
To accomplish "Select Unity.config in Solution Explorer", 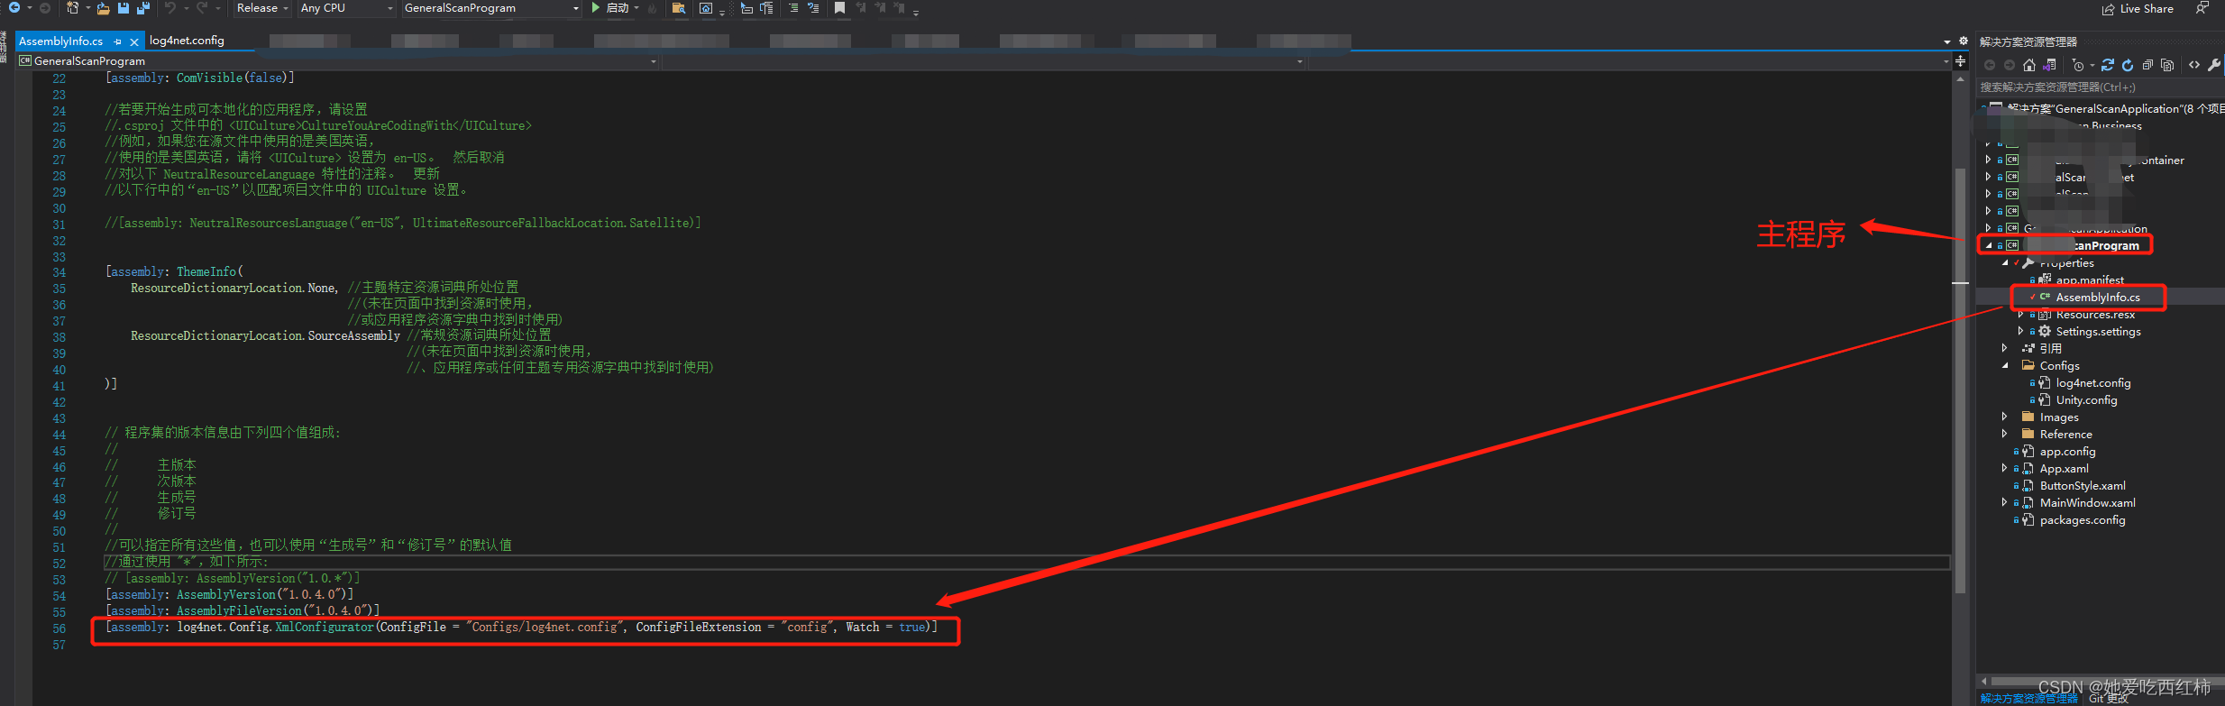I will [2086, 400].
